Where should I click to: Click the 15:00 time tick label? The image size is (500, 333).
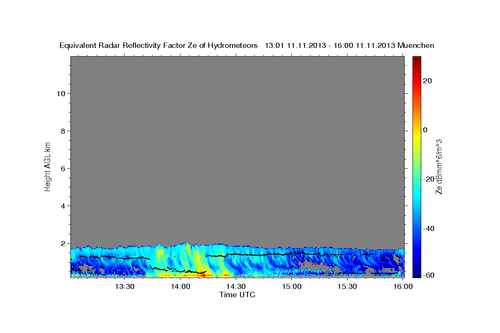pyautogui.click(x=292, y=286)
